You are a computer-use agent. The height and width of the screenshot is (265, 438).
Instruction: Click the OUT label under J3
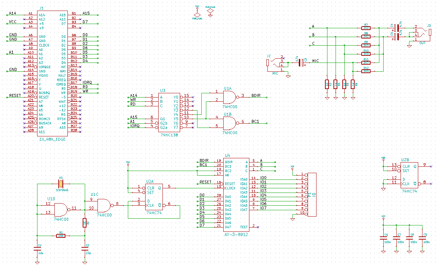click(423, 43)
